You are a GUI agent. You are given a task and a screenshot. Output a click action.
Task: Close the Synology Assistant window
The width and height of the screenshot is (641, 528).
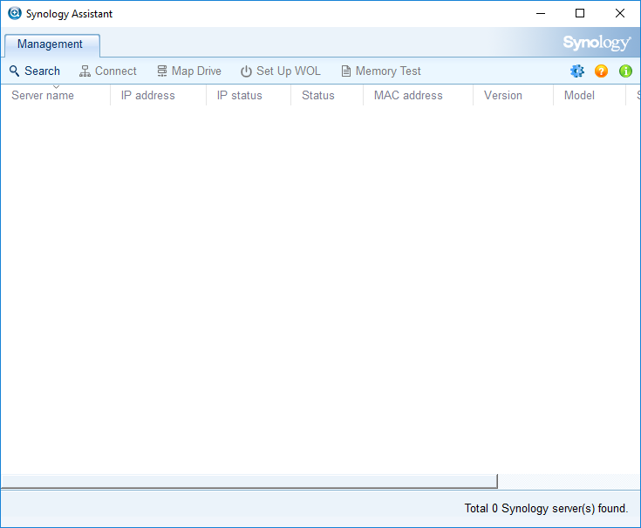coord(620,13)
